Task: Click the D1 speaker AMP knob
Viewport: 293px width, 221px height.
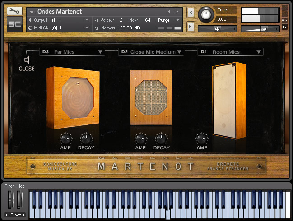Action: [x=202, y=138]
